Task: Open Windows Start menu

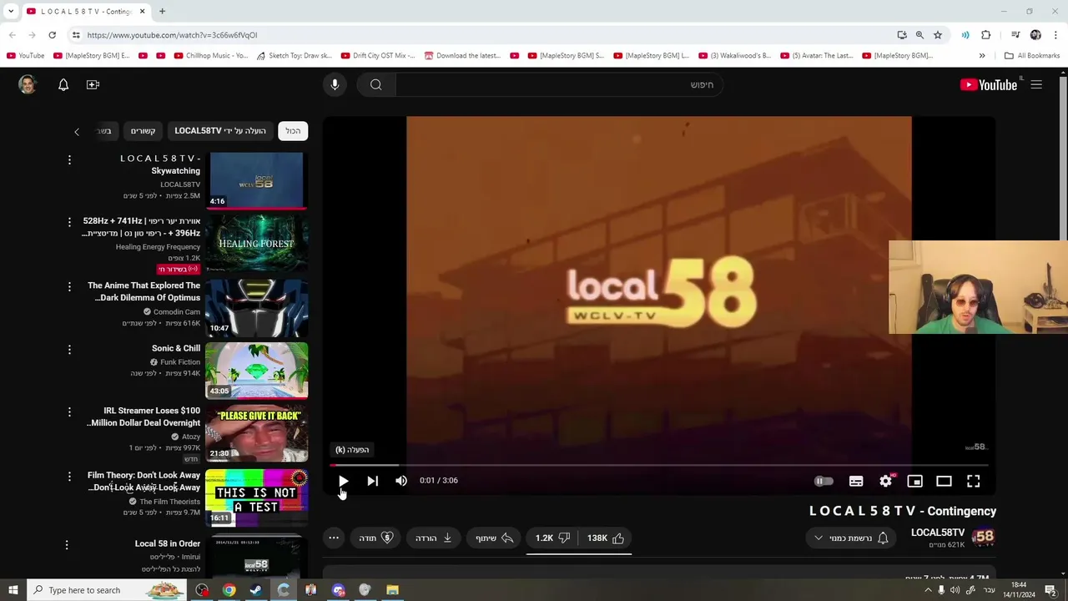Action: (13, 590)
